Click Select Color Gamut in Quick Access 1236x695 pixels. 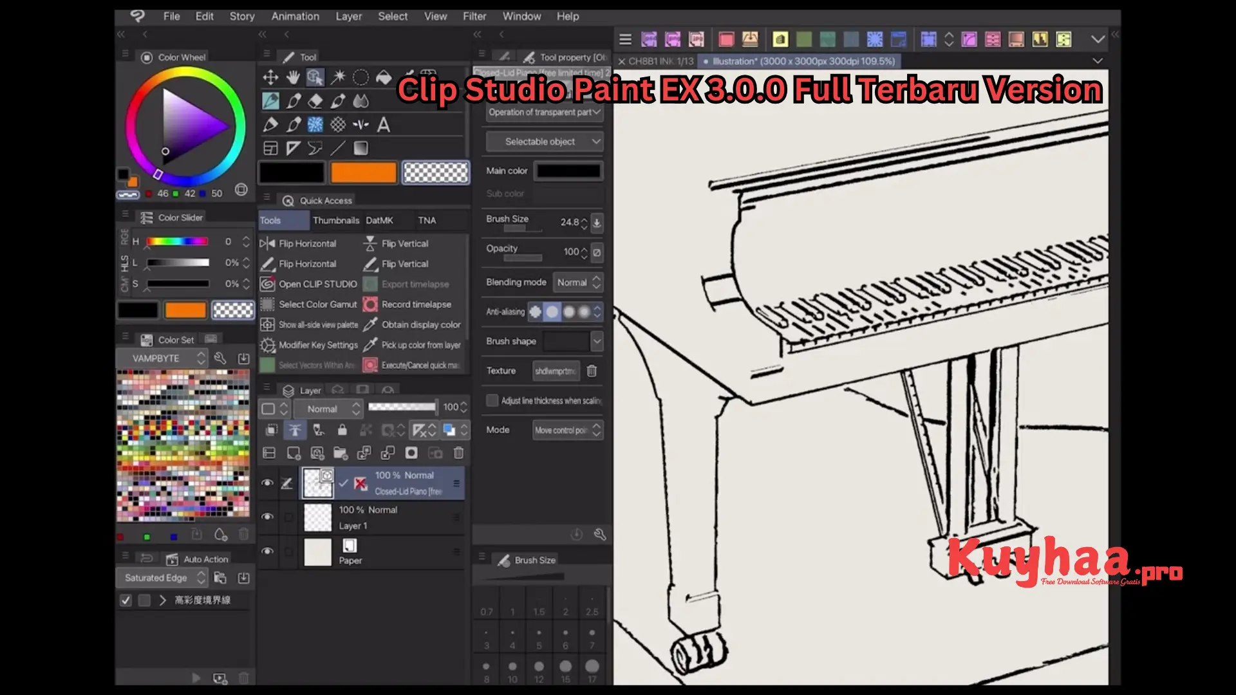[x=308, y=304]
